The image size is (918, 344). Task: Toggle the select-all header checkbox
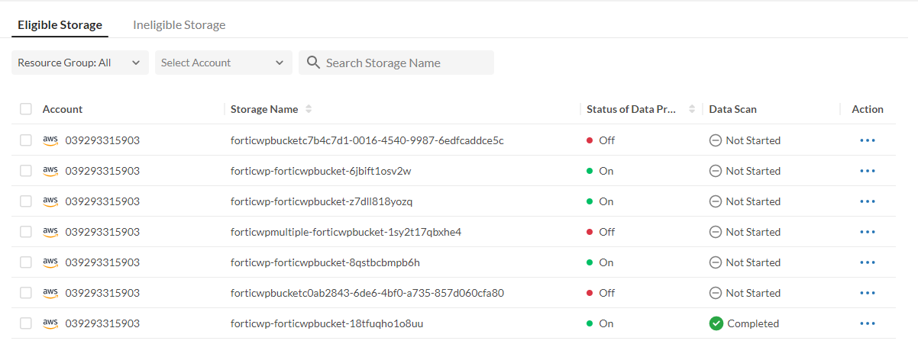pos(26,109)
